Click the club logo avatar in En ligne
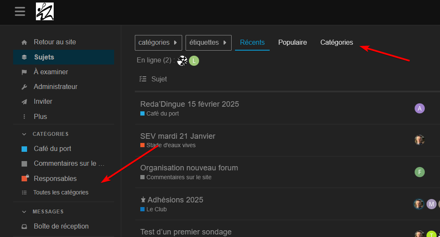 tap(182, 60)
